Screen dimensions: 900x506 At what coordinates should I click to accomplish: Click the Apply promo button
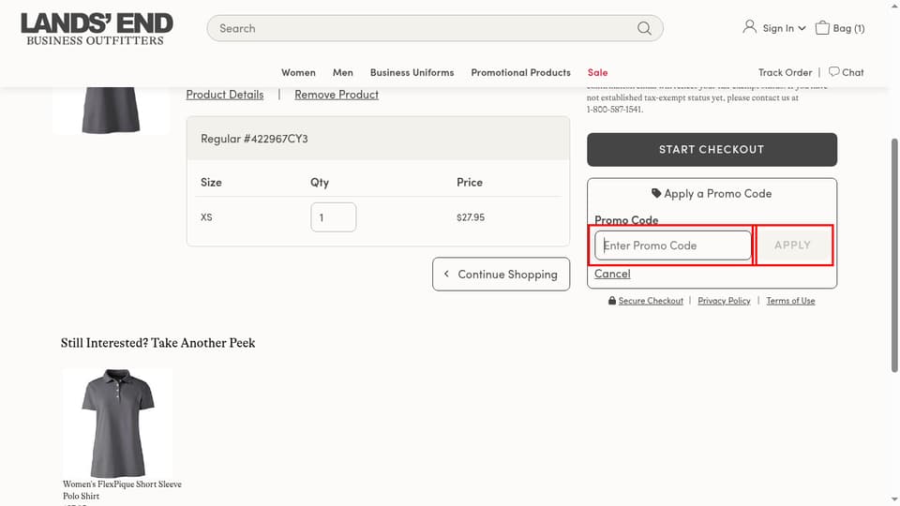(x=793, y=246)
